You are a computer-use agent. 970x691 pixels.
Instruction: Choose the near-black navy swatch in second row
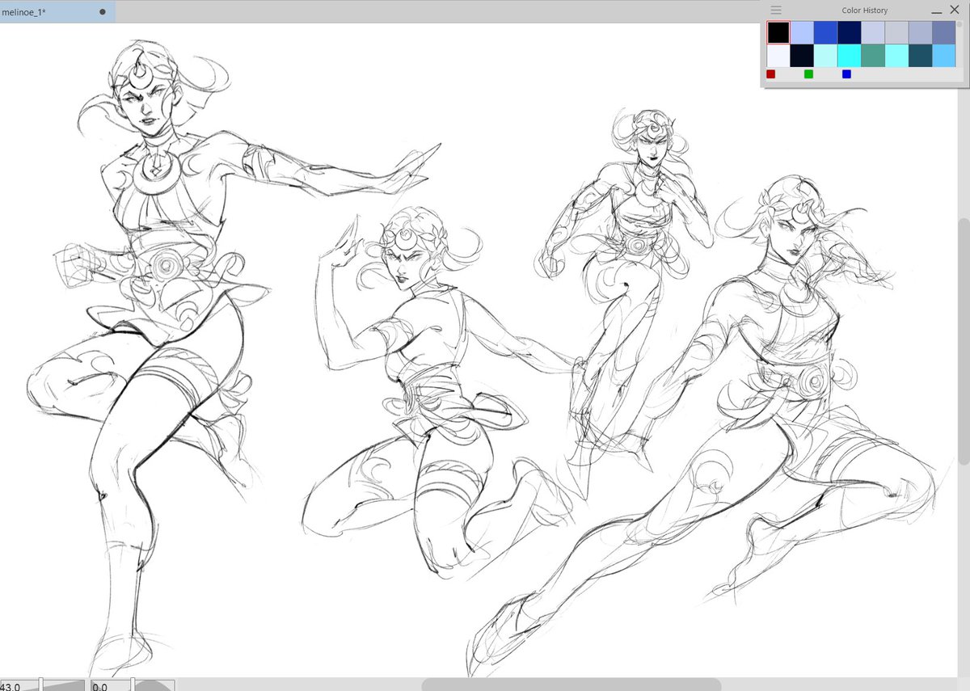click(802, 56)
